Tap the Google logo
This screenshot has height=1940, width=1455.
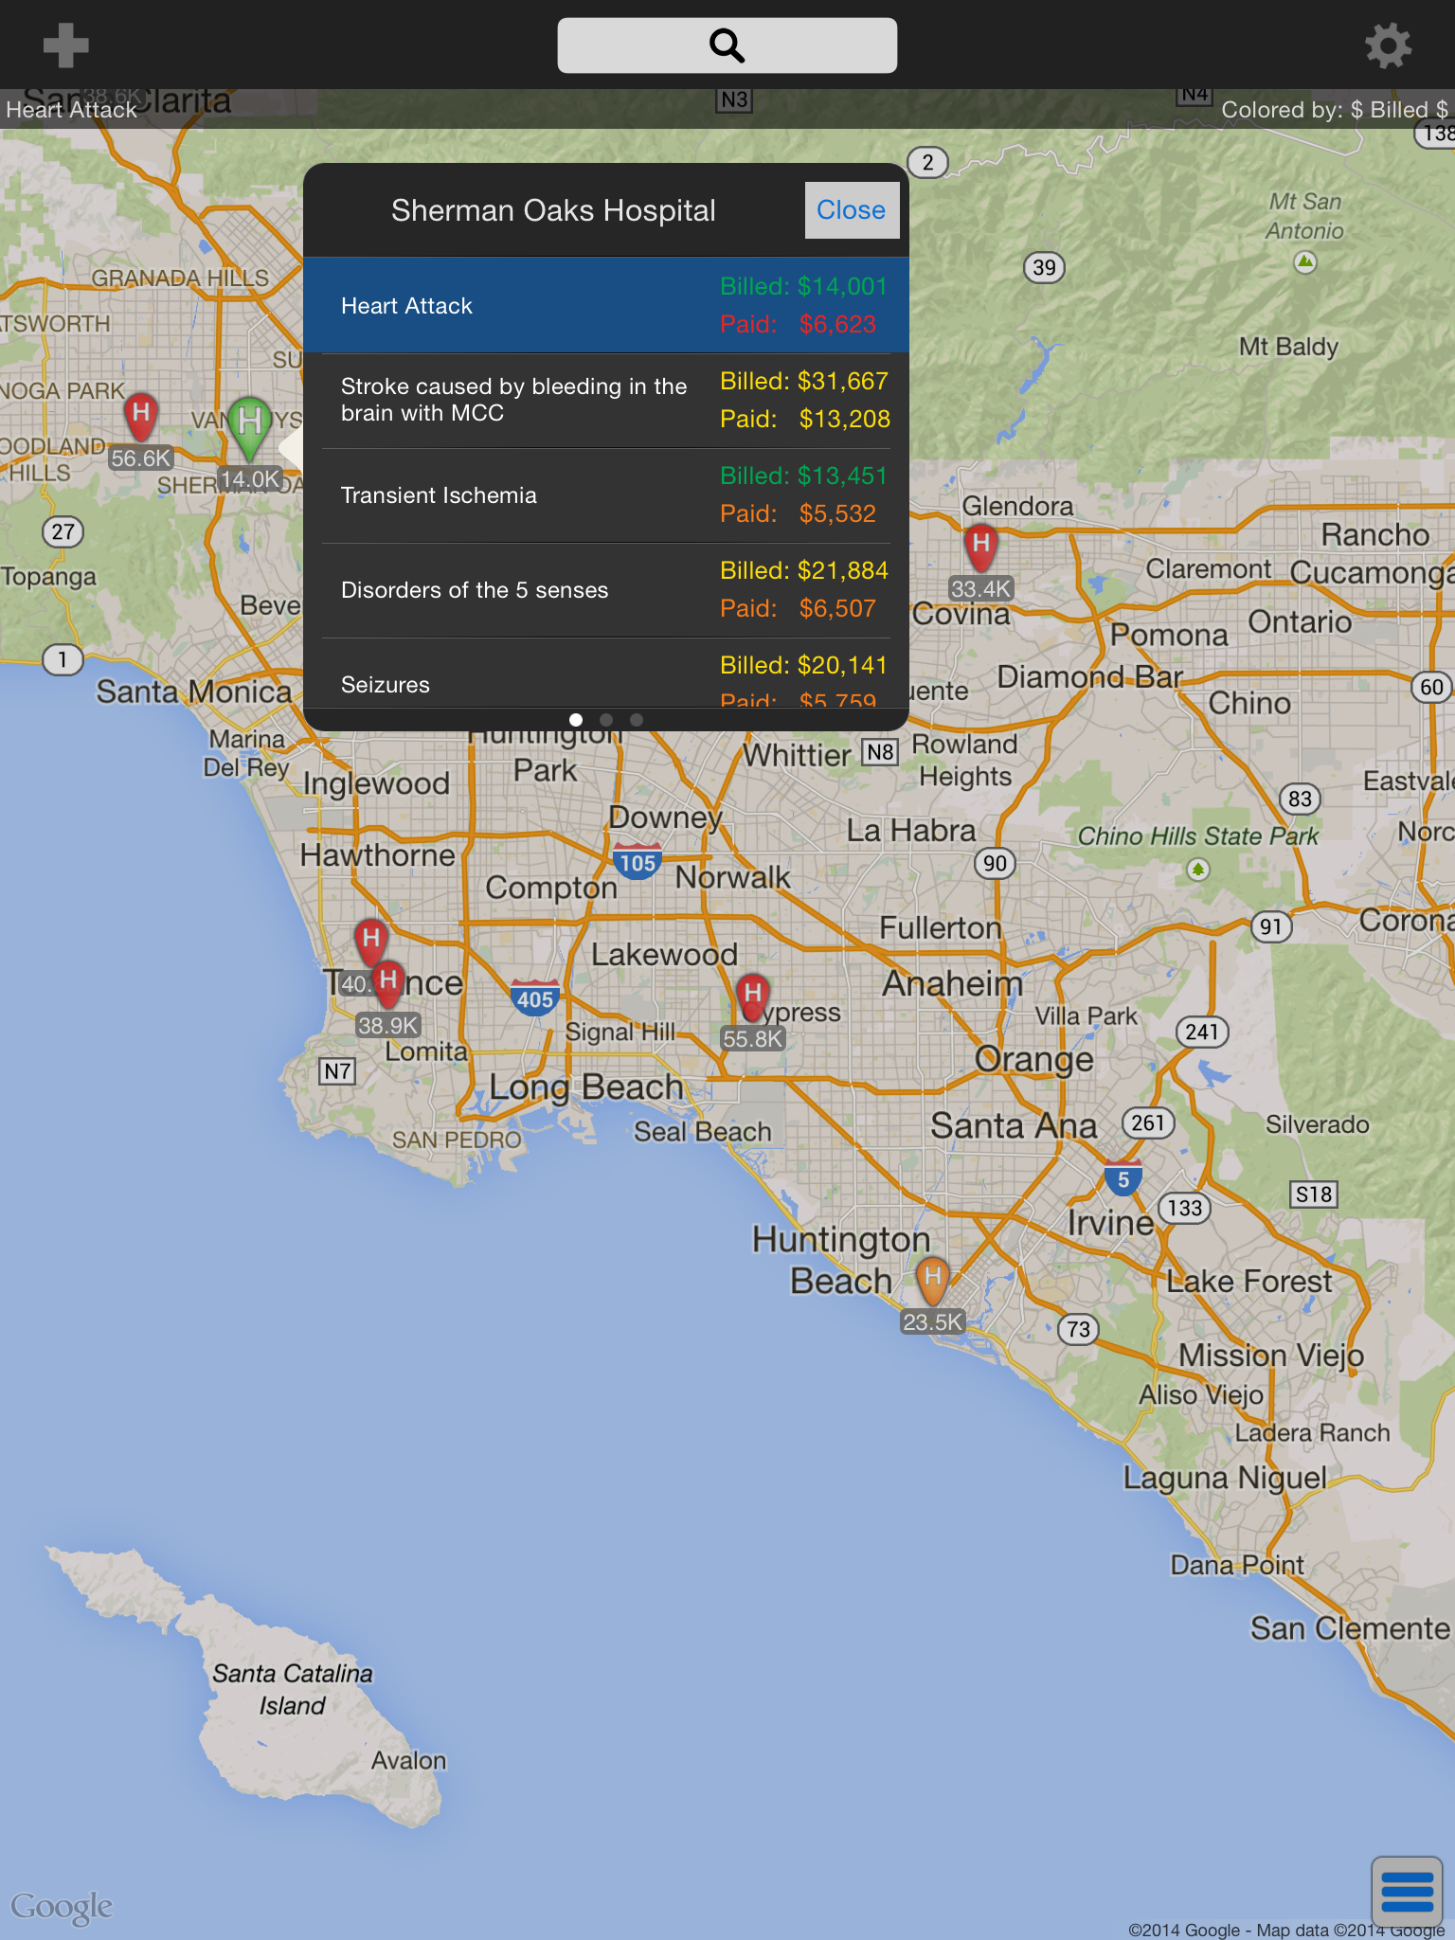[x=62, y=1907]
